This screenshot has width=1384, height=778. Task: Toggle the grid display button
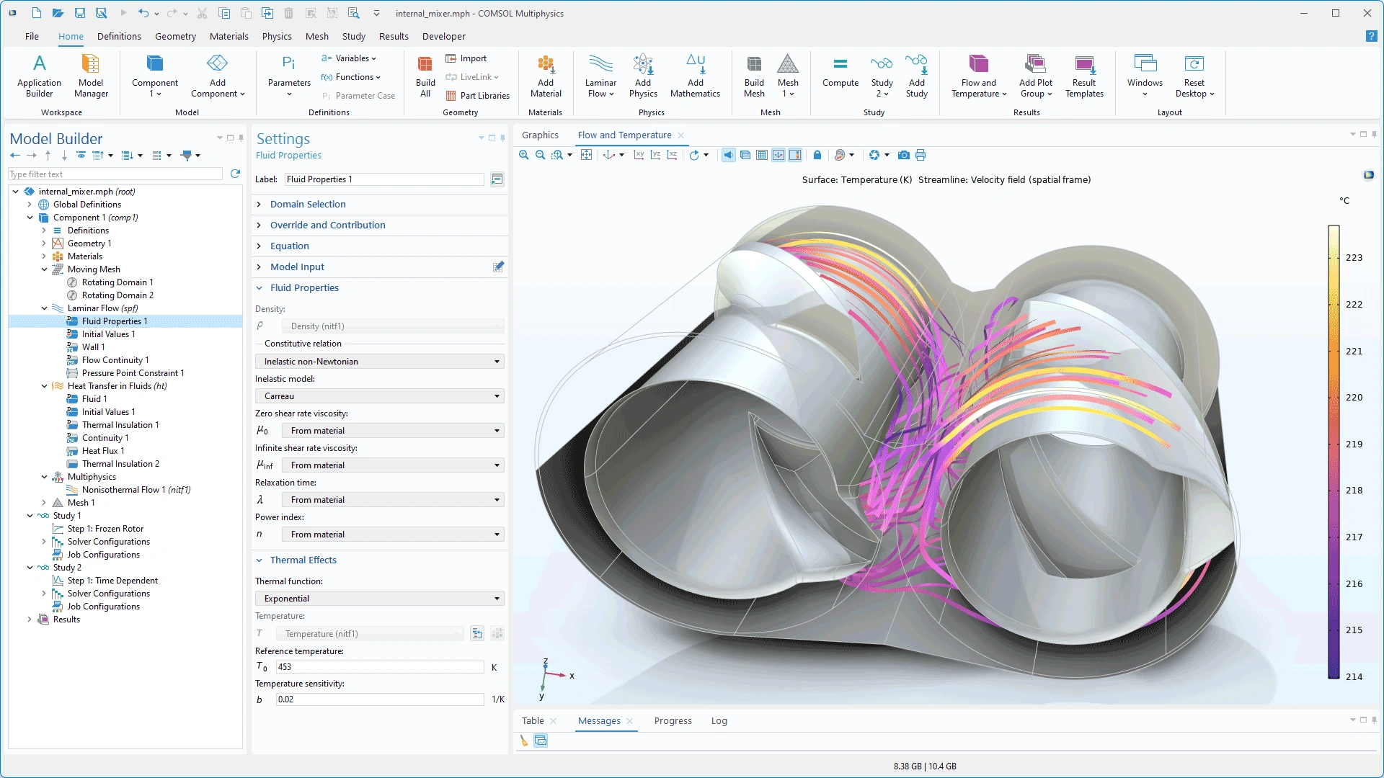(x=762, y=155)
